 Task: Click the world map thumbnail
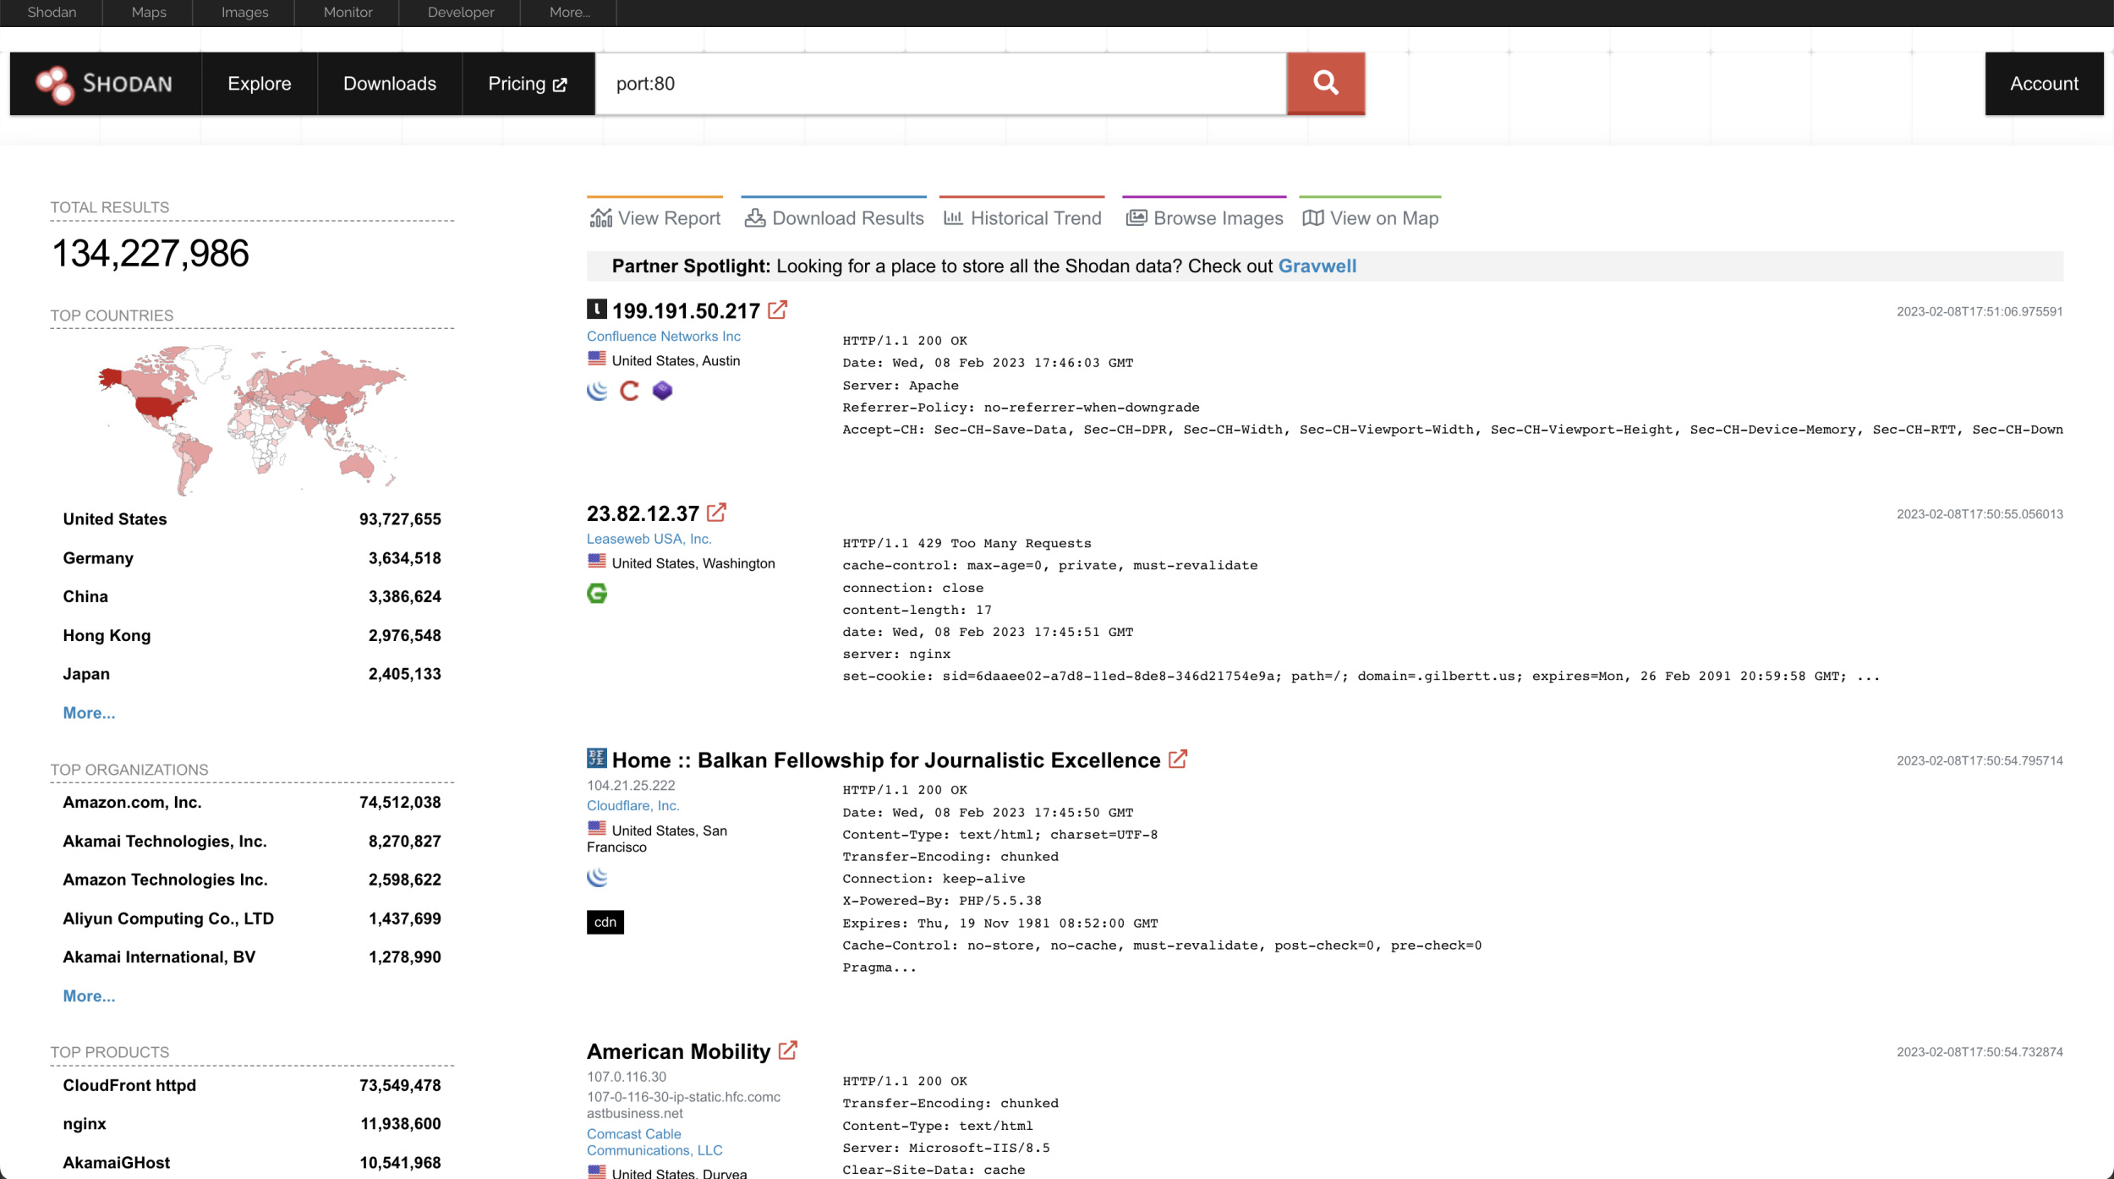click(x=252, y=420)
